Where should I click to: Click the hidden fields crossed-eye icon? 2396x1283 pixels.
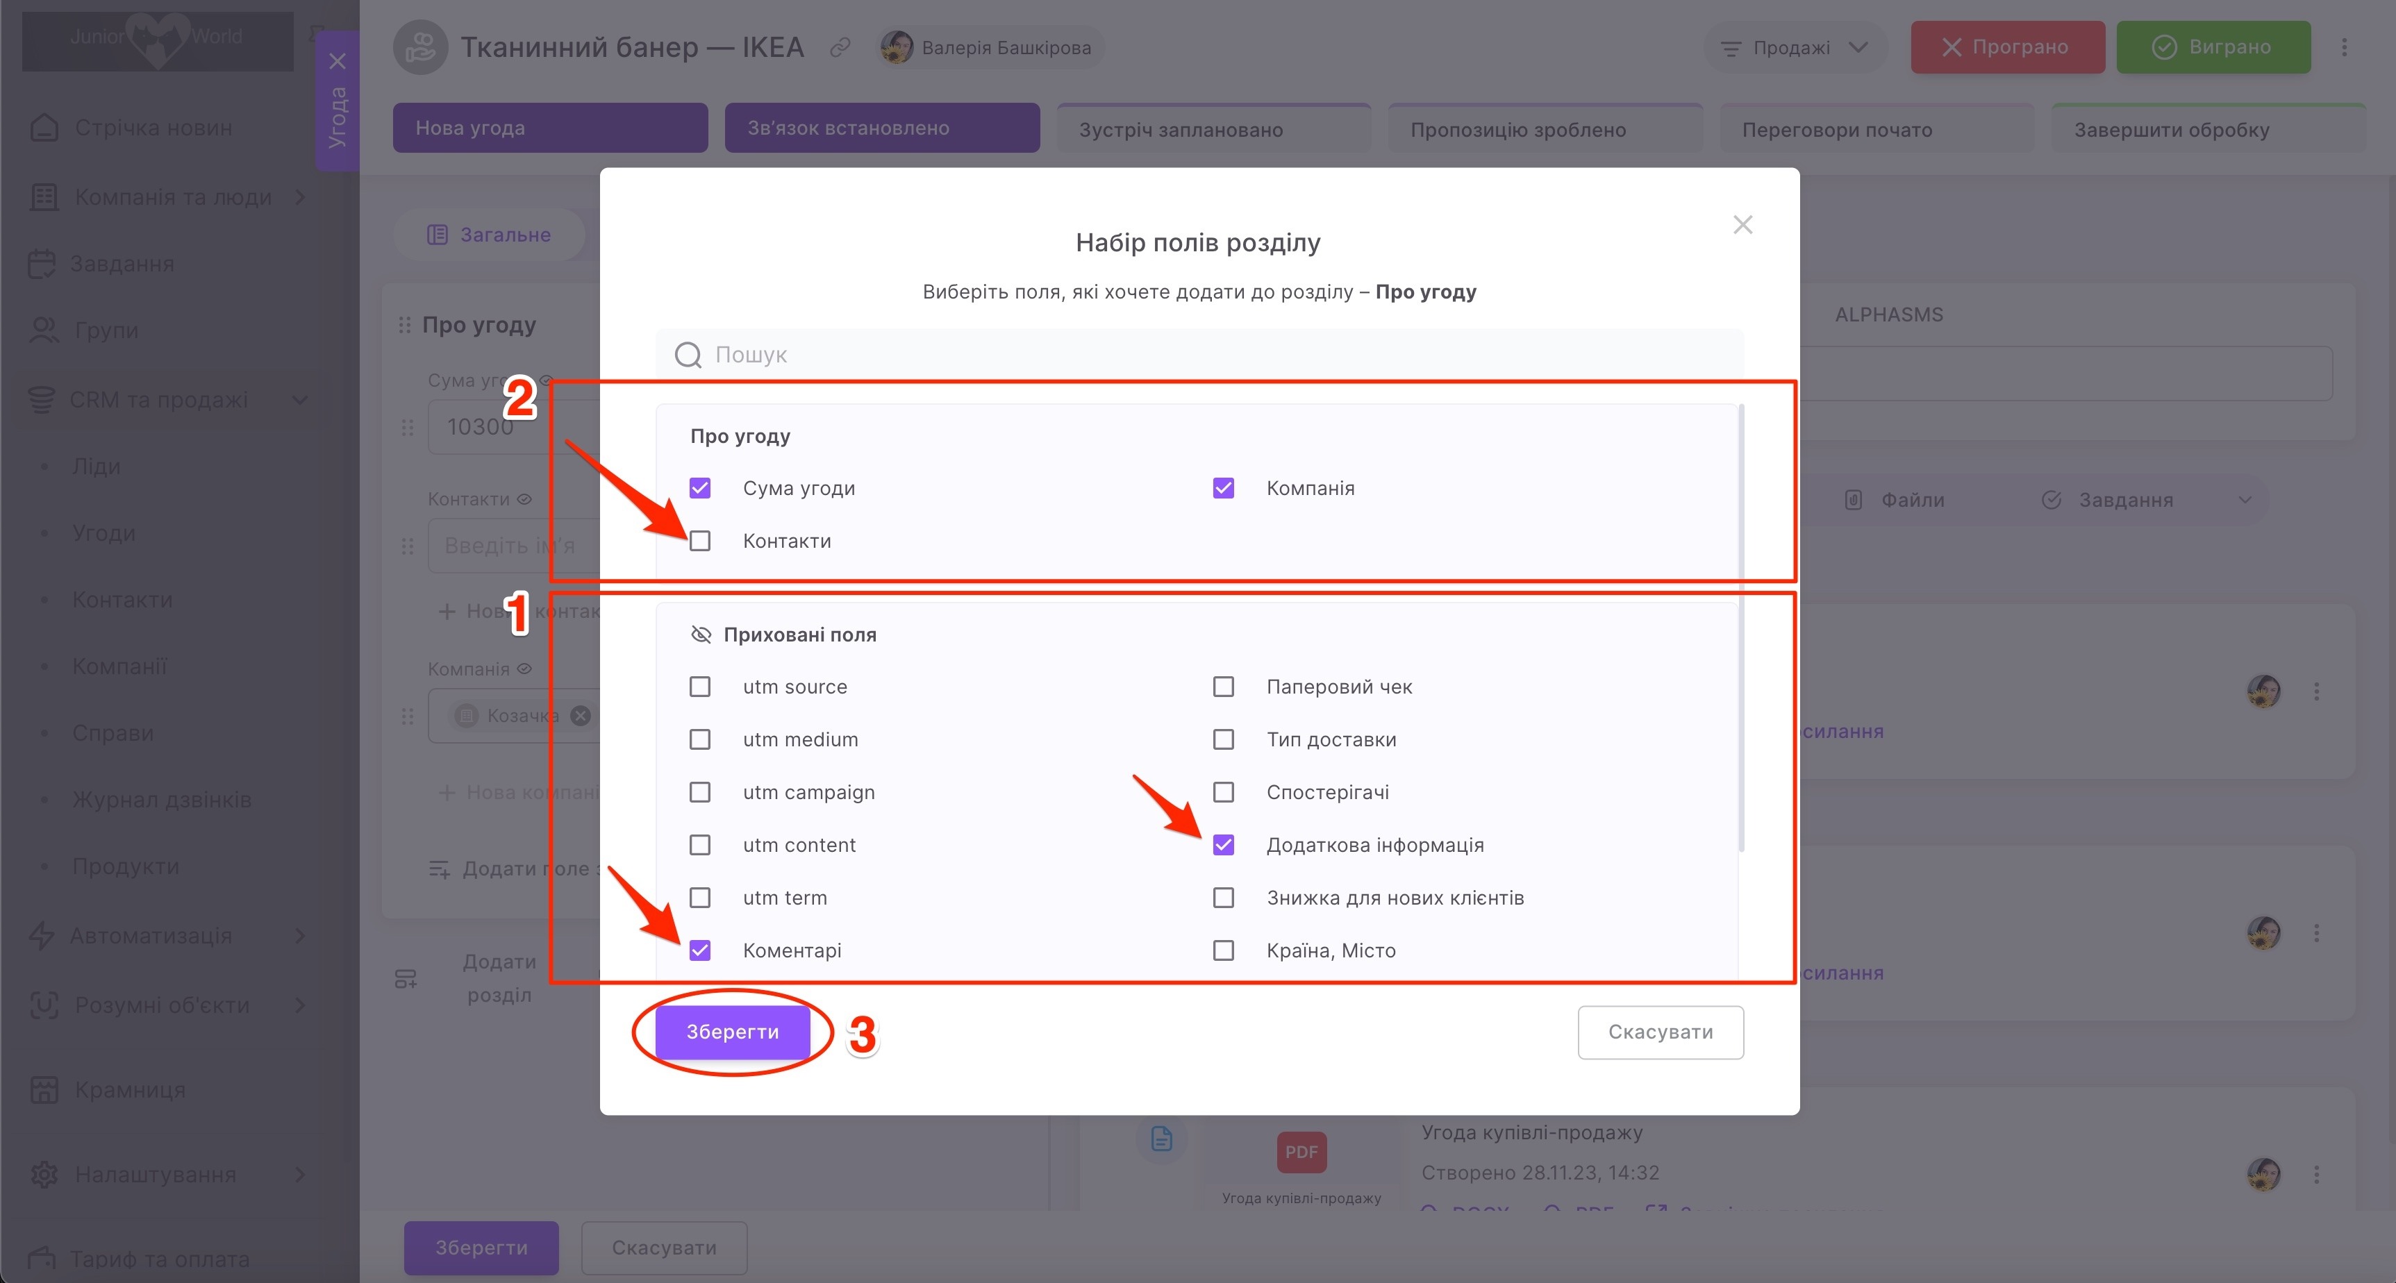pos(700,635)
